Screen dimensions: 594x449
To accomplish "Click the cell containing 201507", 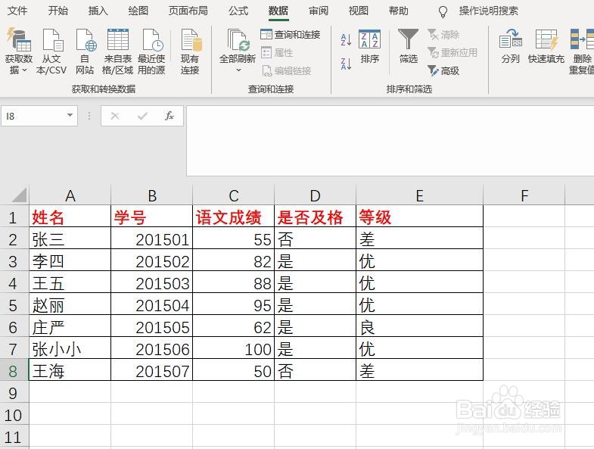I will pyautogui.click(x=152, y=370).
